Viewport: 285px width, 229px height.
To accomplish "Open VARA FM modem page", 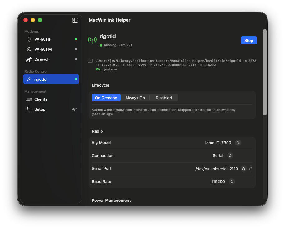I will click(51, 49).
